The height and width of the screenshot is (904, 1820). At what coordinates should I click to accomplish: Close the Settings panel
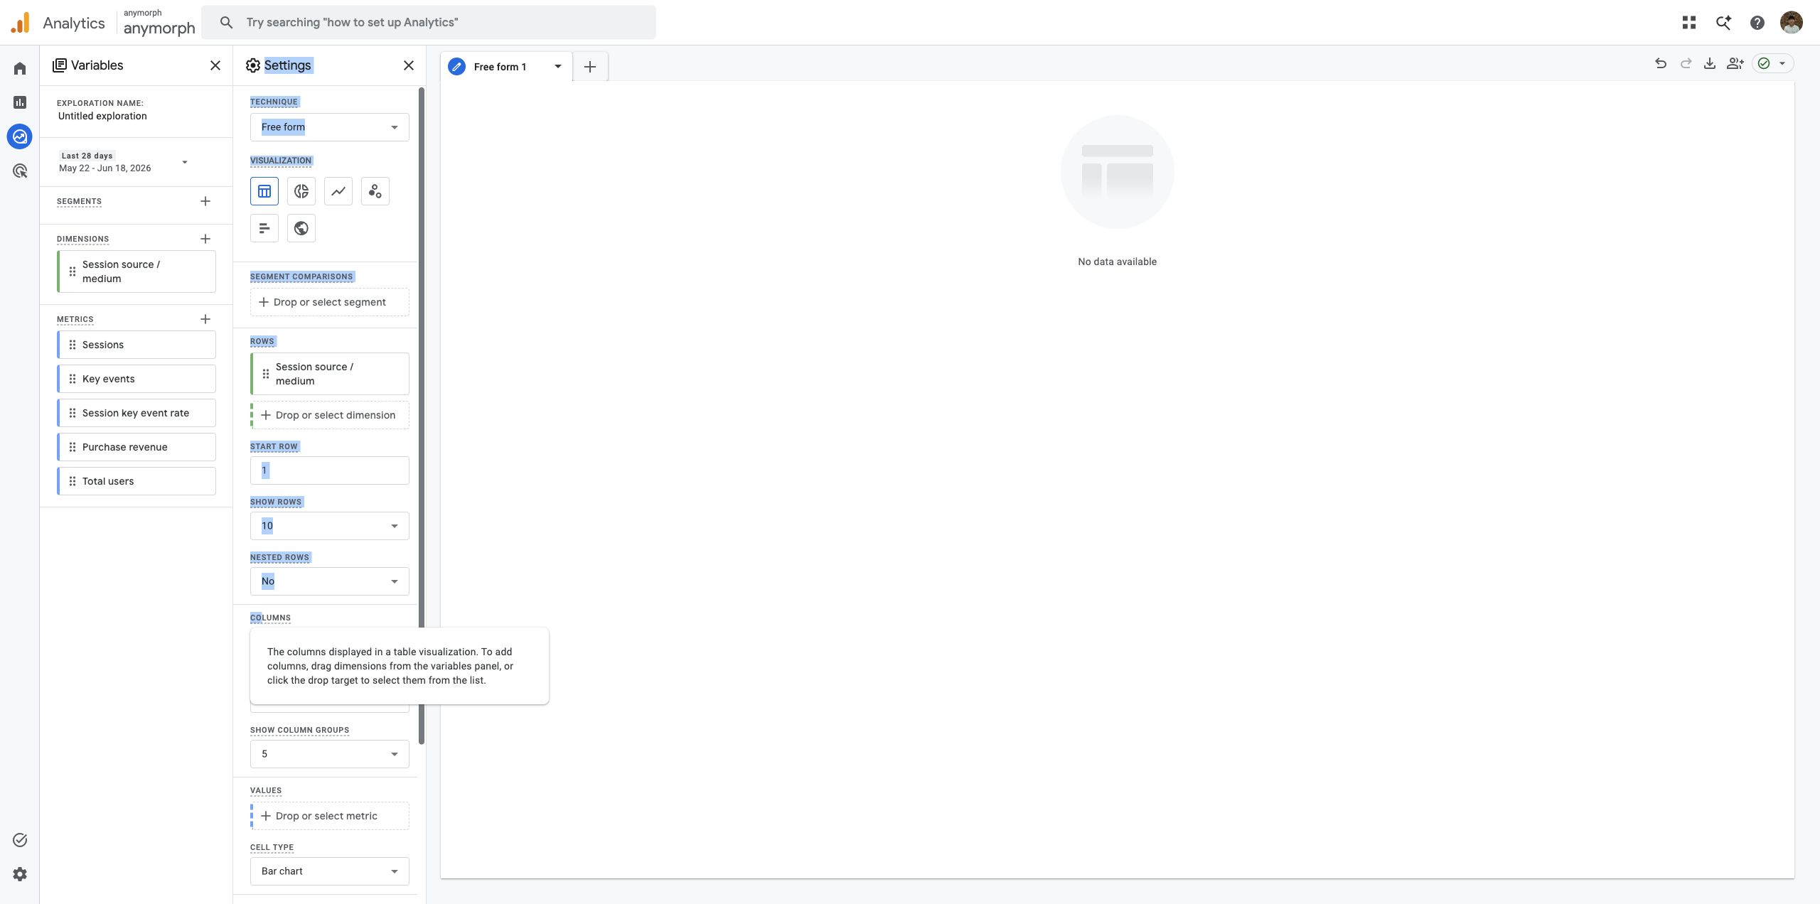pos(409,65)
